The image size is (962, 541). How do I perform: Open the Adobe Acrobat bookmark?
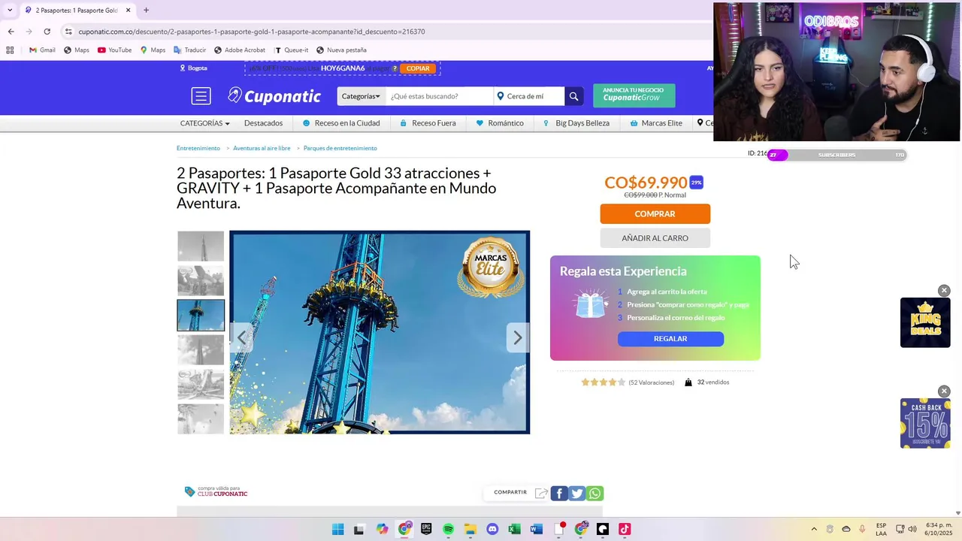click(240, 50)
